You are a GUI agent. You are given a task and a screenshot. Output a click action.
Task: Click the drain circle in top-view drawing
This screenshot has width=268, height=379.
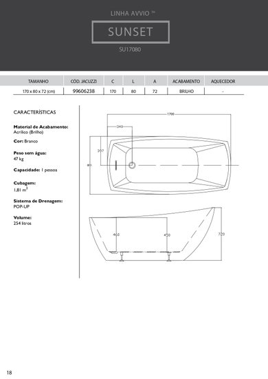(132, 165)
